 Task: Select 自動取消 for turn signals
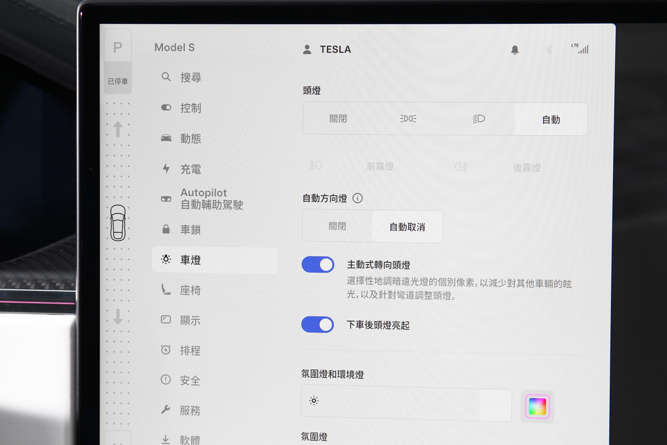(407, 226)
